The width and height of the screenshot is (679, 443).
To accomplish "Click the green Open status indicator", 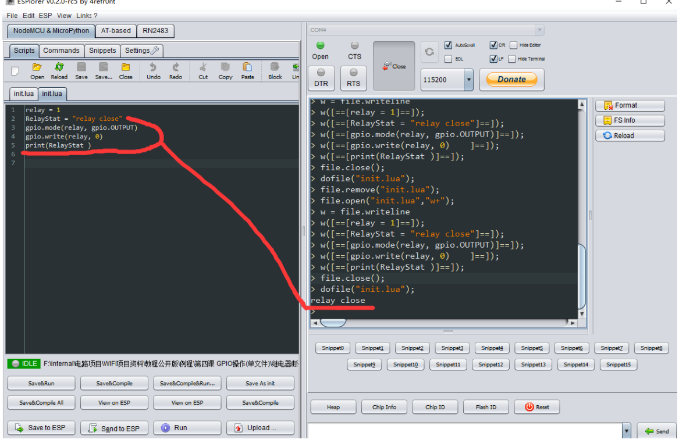I will pyautogui.click(x=320, y=45).
